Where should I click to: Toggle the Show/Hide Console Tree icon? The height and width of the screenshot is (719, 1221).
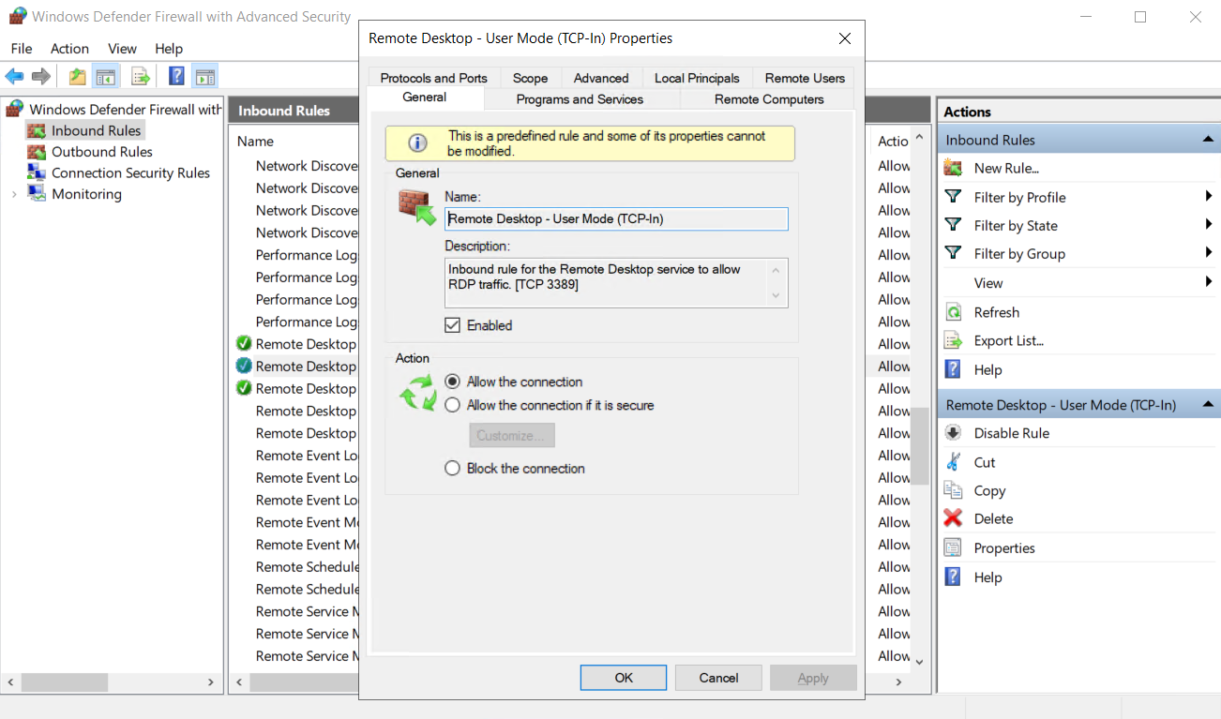pos(105,77)
